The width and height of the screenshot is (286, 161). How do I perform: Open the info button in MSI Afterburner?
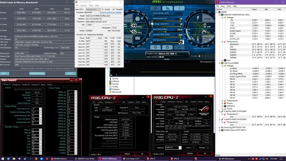point(179,8)
